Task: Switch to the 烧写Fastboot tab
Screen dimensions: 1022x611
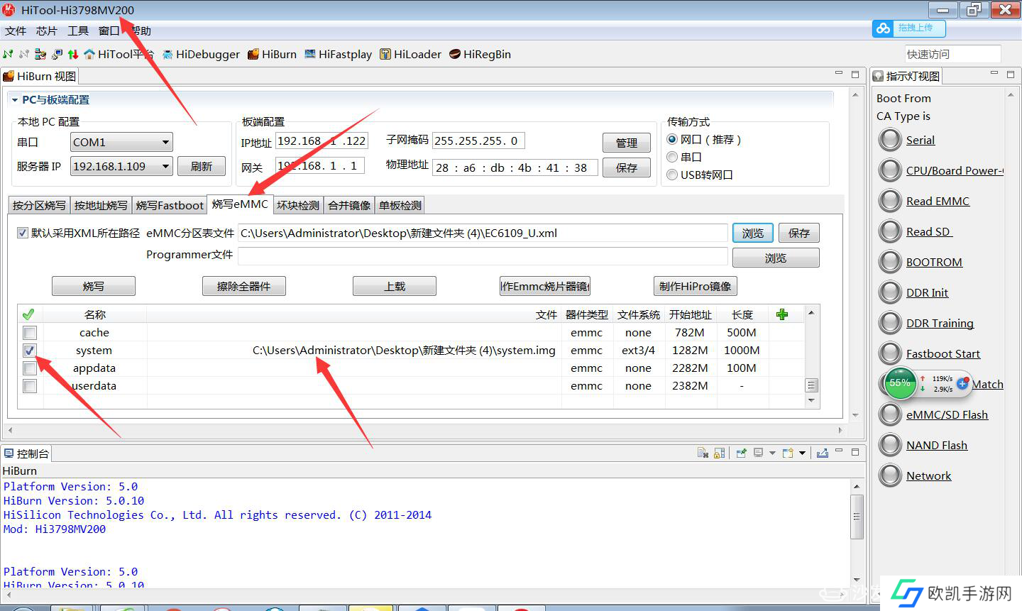Action: 170,206
